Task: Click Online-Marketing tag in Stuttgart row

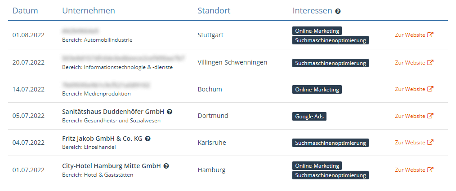Action: (317, 30)
